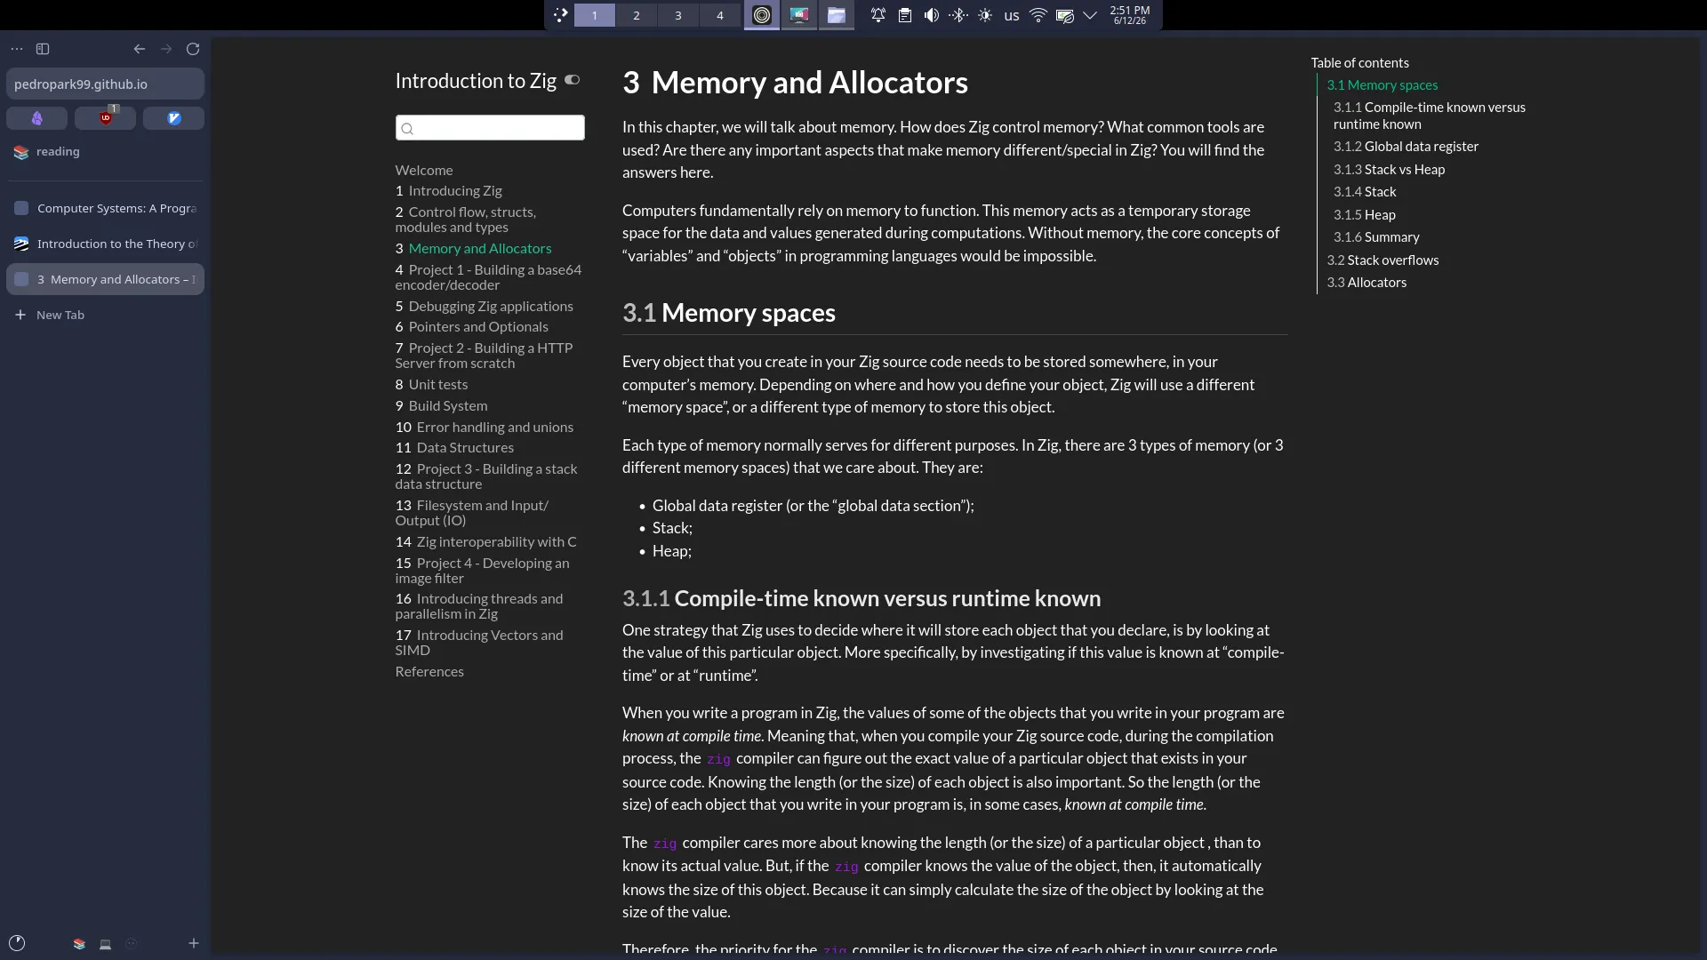The image size is (1707, 960).
Task: Open chapter 9 Build System
Action: point(442,406)
